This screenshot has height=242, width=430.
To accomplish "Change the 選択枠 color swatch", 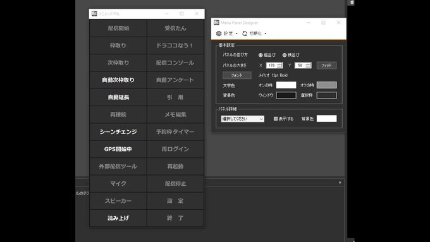I will tap(326, 95).
